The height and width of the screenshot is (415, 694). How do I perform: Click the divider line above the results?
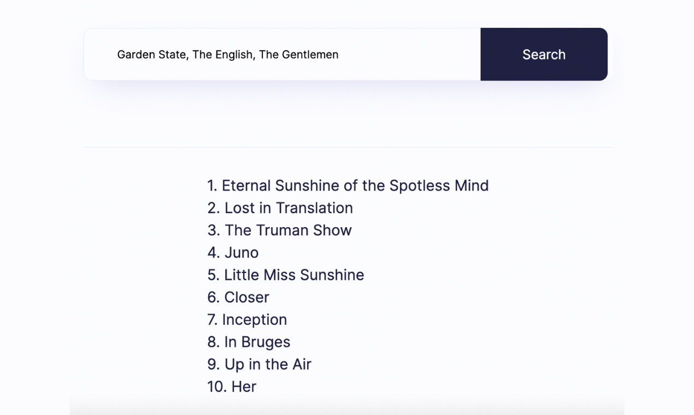[x=348, y=147]
